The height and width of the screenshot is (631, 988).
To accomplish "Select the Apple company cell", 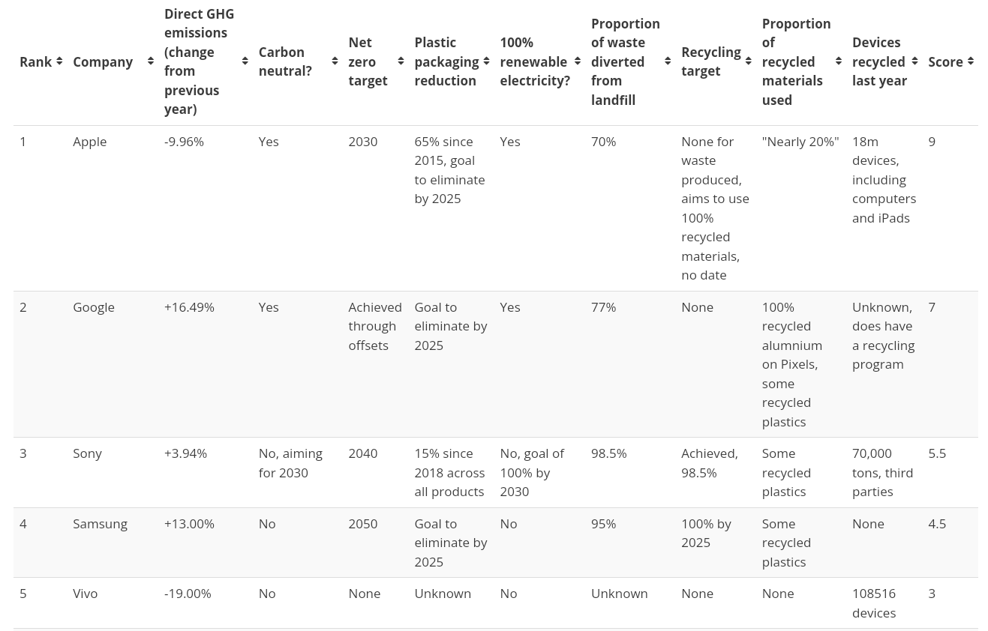I will point(89,141).
